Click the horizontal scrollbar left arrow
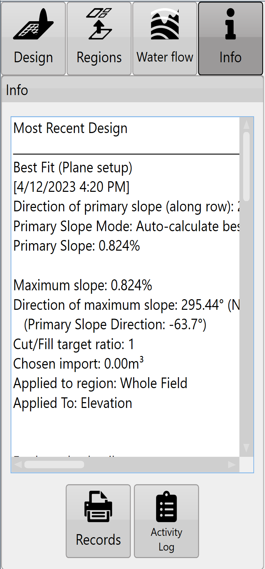 point(18,464)
